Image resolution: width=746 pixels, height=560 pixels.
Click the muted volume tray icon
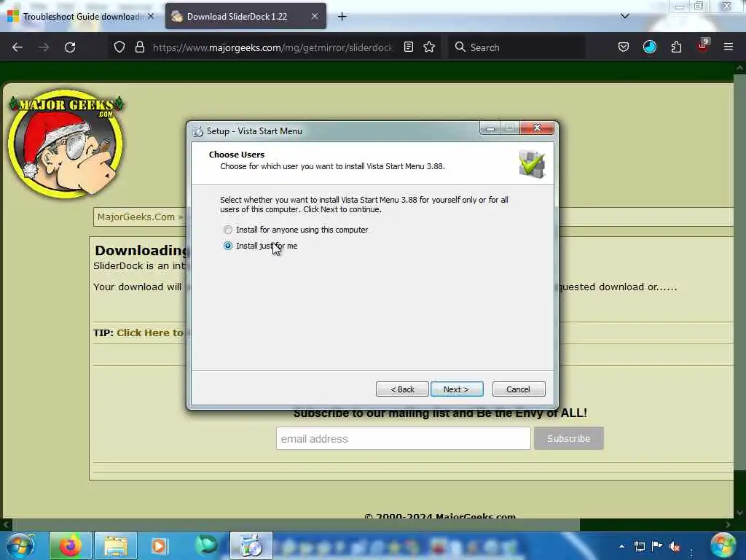click(675, 546)
